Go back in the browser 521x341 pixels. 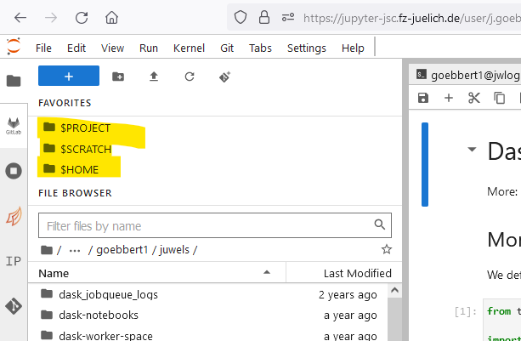(20, 18)
